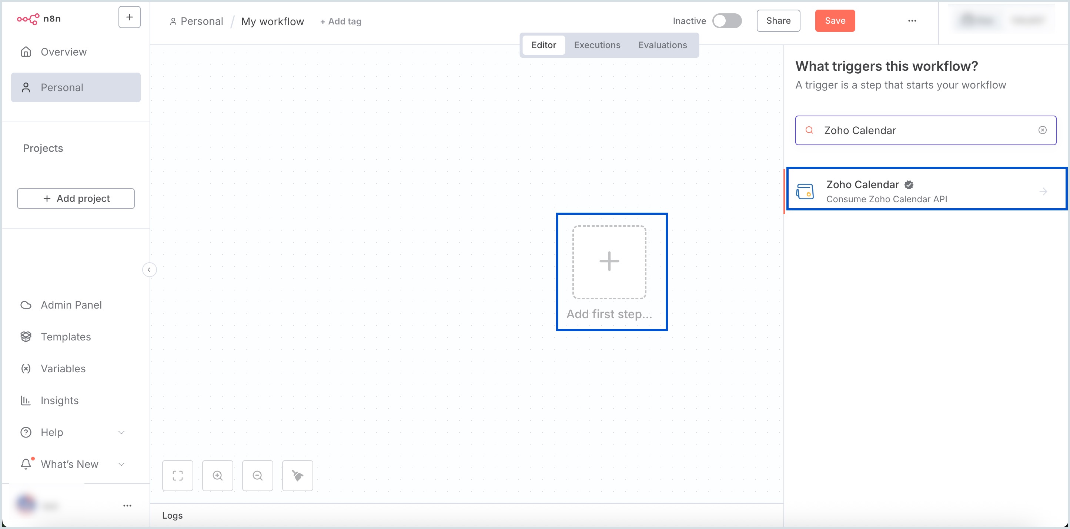This screenshot has height=529, width=1070.
Task: Click the tidy up nodes broom icon
Action: 297,475
